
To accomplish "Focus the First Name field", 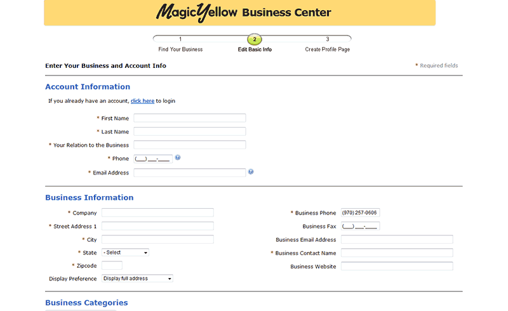I will (190, 118).
